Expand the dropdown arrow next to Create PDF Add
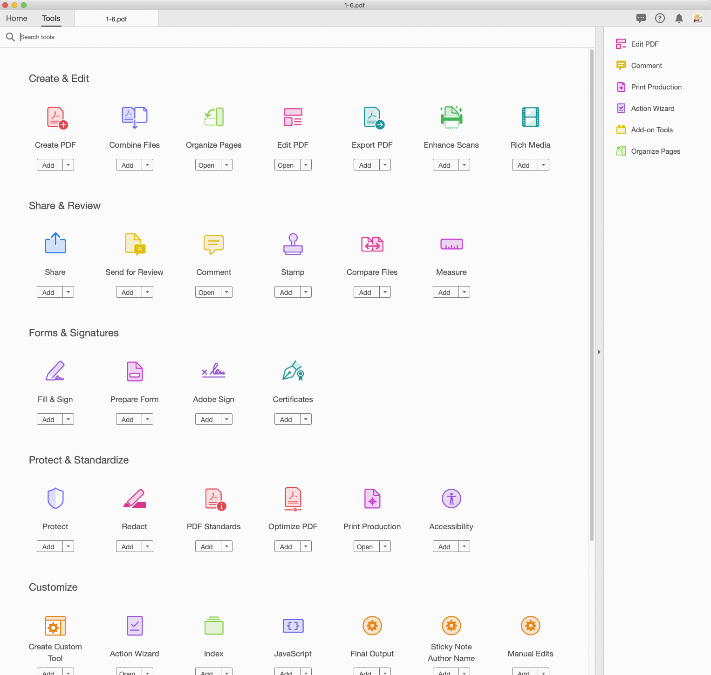The height and width of the screenshot is (675, 711). (68, 165)
